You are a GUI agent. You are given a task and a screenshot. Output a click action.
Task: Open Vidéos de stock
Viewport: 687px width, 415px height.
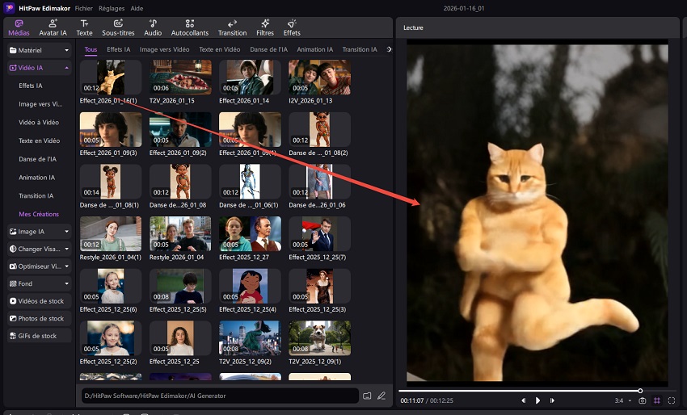[x=39, y=301]
